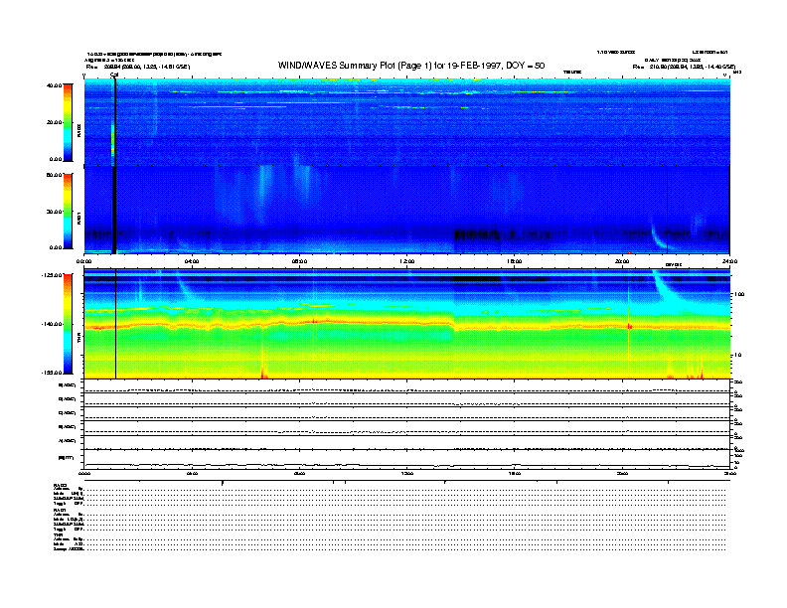Click the 08:00 tick label under bottom line plots
The image size is (787, 608).
300,474
